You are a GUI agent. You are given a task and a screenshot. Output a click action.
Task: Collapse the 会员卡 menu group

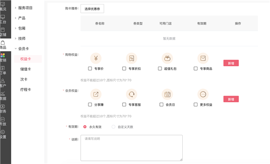pos(22,49)
